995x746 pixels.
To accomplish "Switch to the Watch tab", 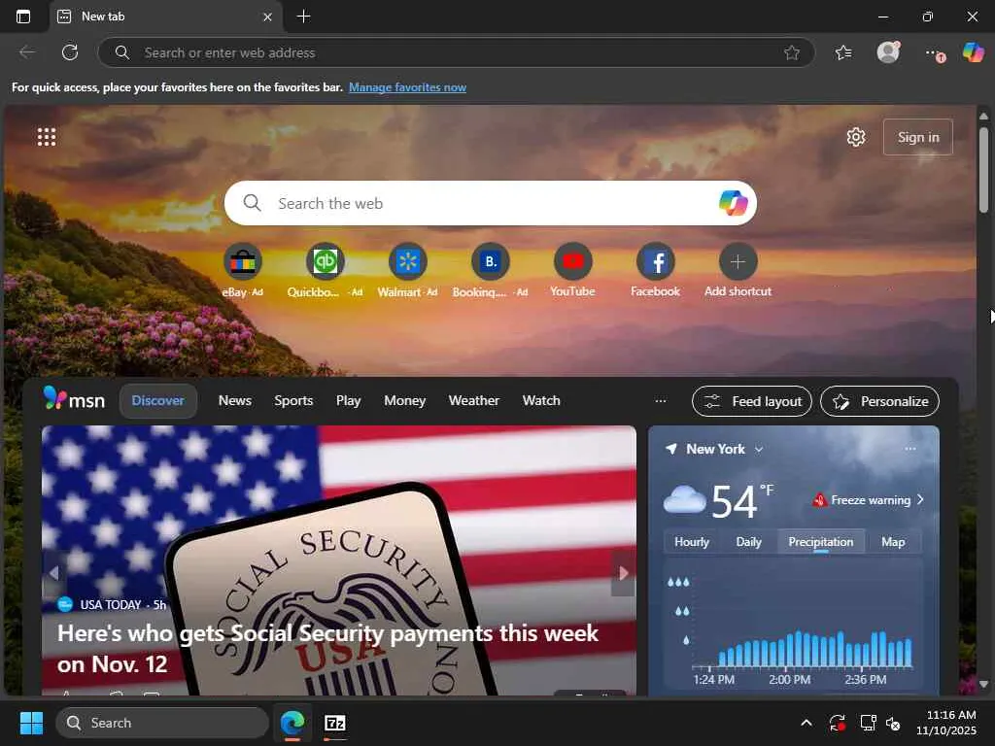I will (x=541, y=401).
